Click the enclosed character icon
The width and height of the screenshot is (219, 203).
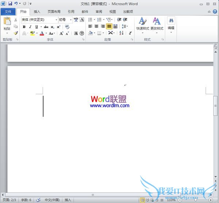(x=82, y=33)
